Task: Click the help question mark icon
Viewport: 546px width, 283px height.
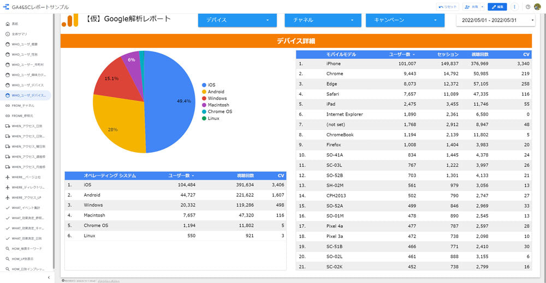Action: 528,7
